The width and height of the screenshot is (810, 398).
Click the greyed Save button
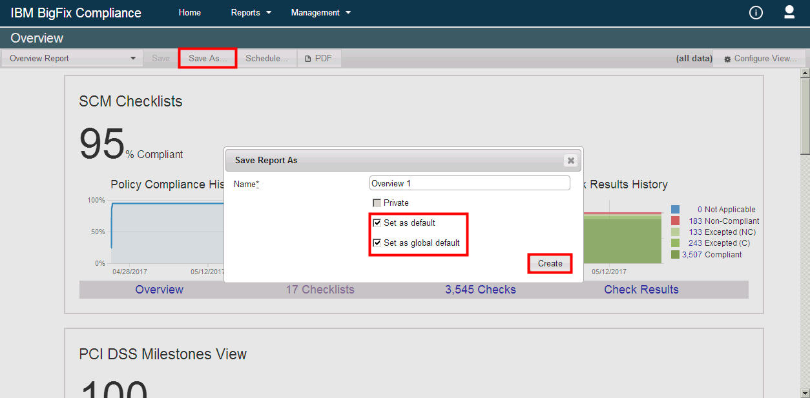coord(161,58)
